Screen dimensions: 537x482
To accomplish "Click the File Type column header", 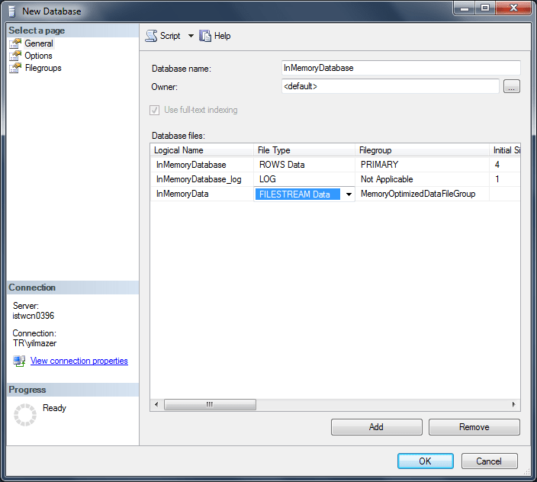I will 304,150.
